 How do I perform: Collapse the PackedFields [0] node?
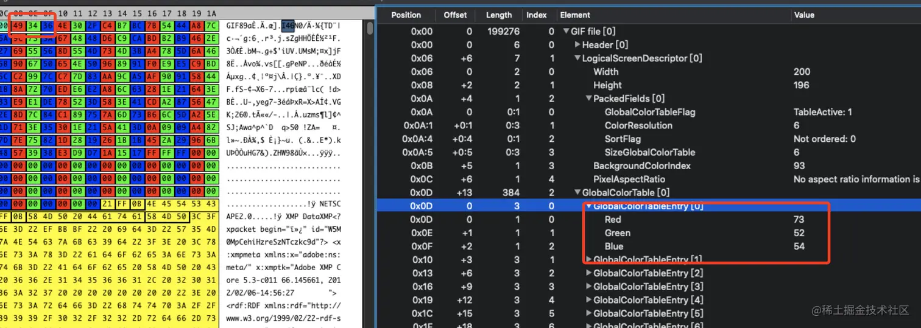pos(588,99)
